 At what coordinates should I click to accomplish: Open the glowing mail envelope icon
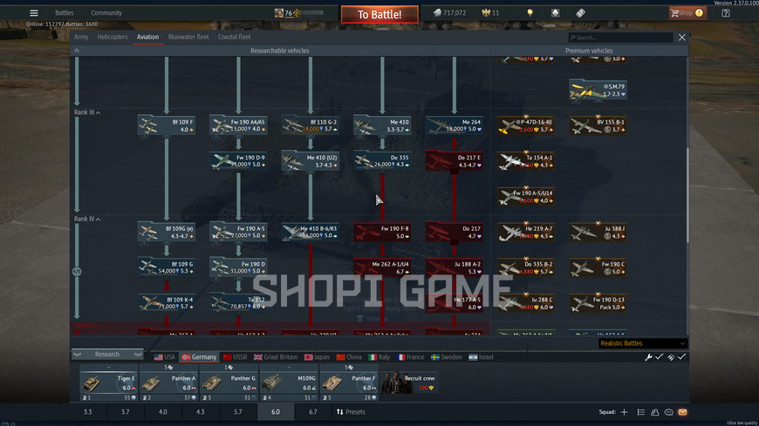click(x=682, y=412)
